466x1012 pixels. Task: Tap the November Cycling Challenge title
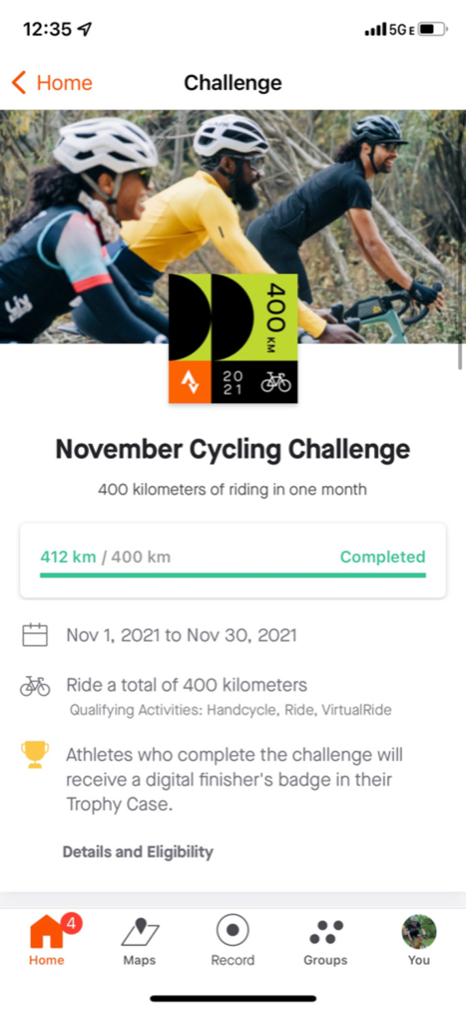[x=232, y=449]
